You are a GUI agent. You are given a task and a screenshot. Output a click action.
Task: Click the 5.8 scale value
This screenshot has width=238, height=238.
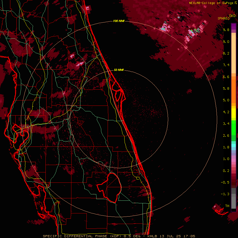[226, 89]
